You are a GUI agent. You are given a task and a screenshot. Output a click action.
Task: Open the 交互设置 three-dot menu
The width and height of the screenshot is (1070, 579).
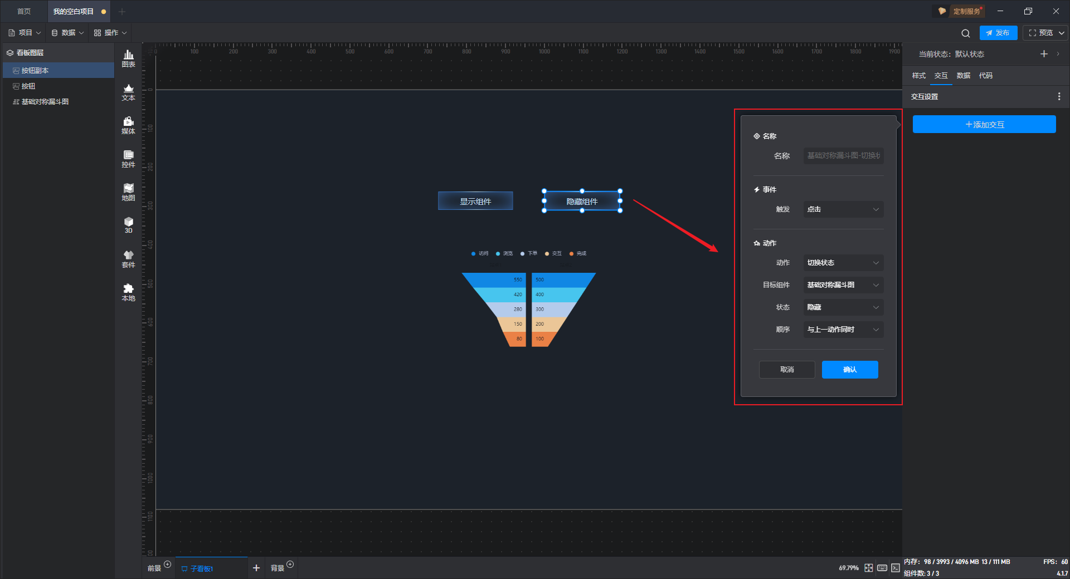tap(1059, 97)
